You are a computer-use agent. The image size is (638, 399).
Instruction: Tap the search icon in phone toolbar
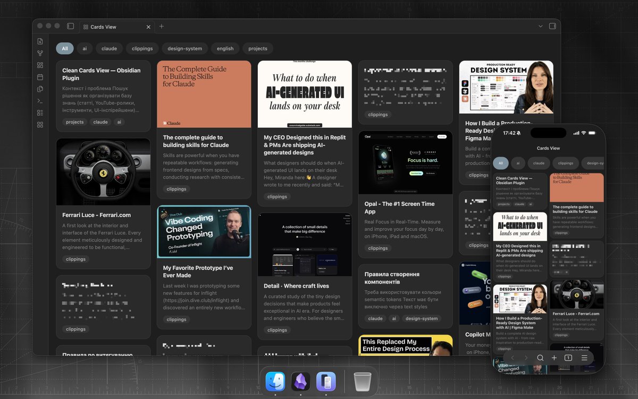click(x=540, y=358)
